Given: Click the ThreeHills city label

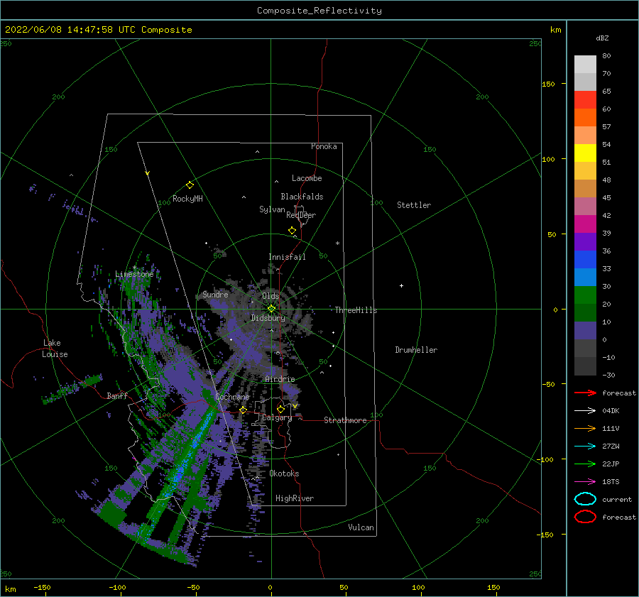Looking at the screenshot, I should pyautogui.click(x=356, y=310).
